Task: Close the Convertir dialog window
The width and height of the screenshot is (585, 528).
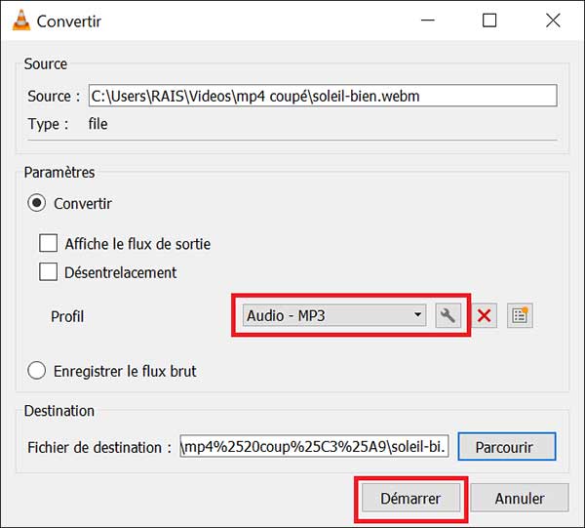Action: click(553, 20)
